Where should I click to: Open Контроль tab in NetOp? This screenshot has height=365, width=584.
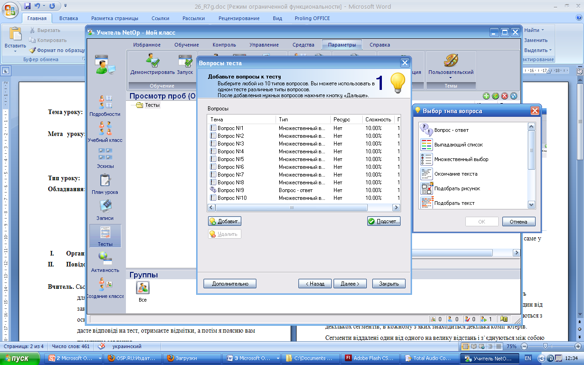coord(224,45)
